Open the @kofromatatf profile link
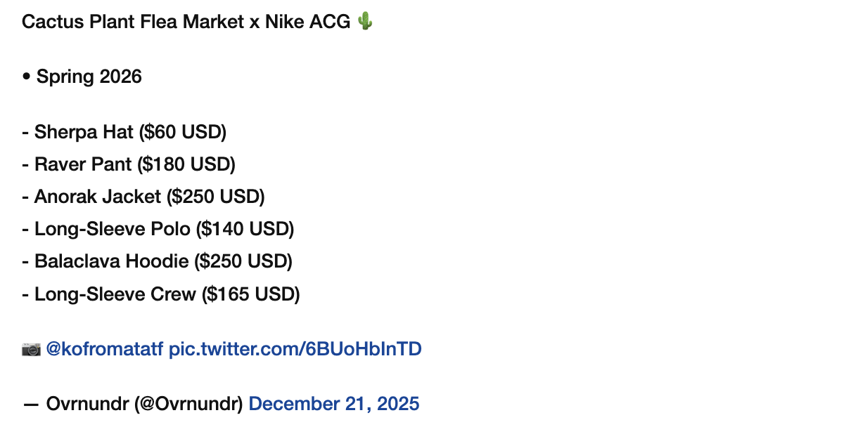Viewport: 851px width, 427px height. pyautogui.click(x=105, y=349)
